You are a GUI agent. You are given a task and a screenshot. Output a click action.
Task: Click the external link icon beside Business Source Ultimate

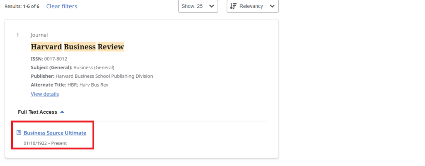[x=19, y=133]
